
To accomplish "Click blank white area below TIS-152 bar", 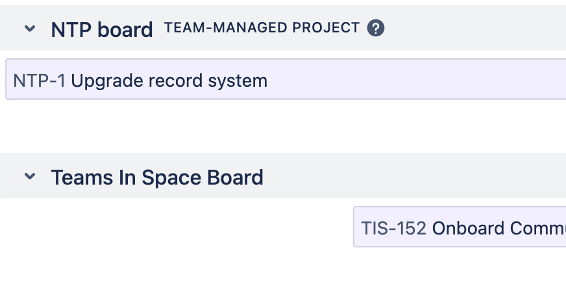I will tap(454, 267).
